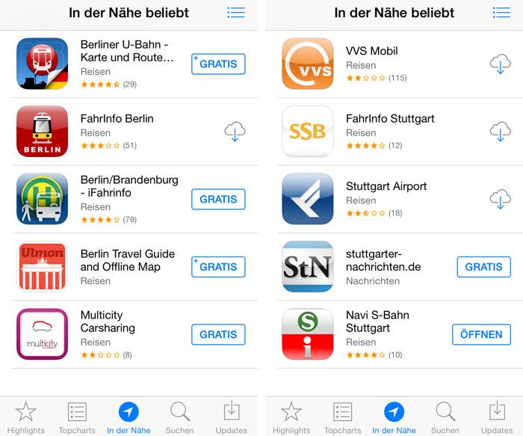Open the list view icon in right header

501,13
